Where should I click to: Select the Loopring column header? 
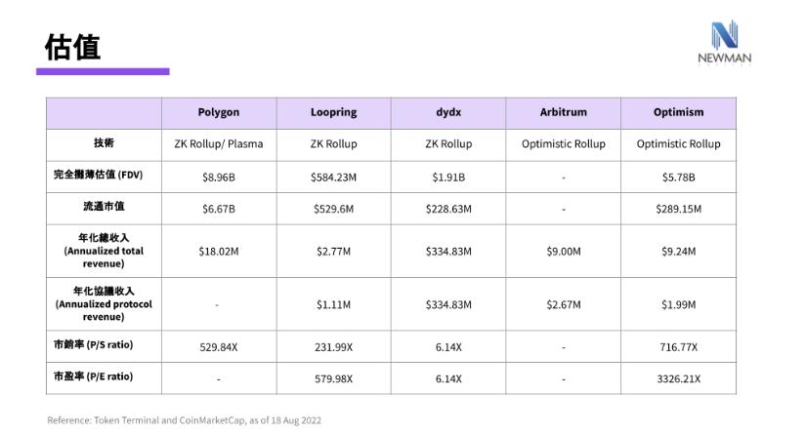tap(333, 112)
